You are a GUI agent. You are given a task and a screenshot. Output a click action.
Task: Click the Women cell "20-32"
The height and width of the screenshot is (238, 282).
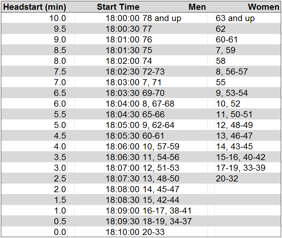pos(227,179)
